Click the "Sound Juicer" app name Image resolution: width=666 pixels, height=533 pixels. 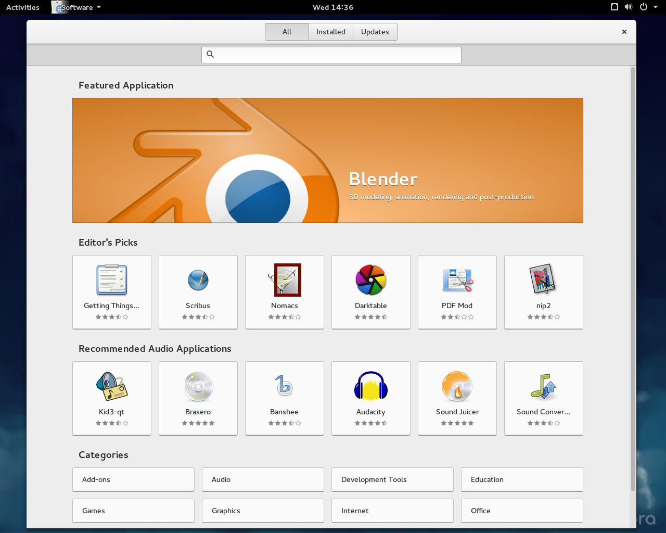pyautogui.click(x=457, y=412)
